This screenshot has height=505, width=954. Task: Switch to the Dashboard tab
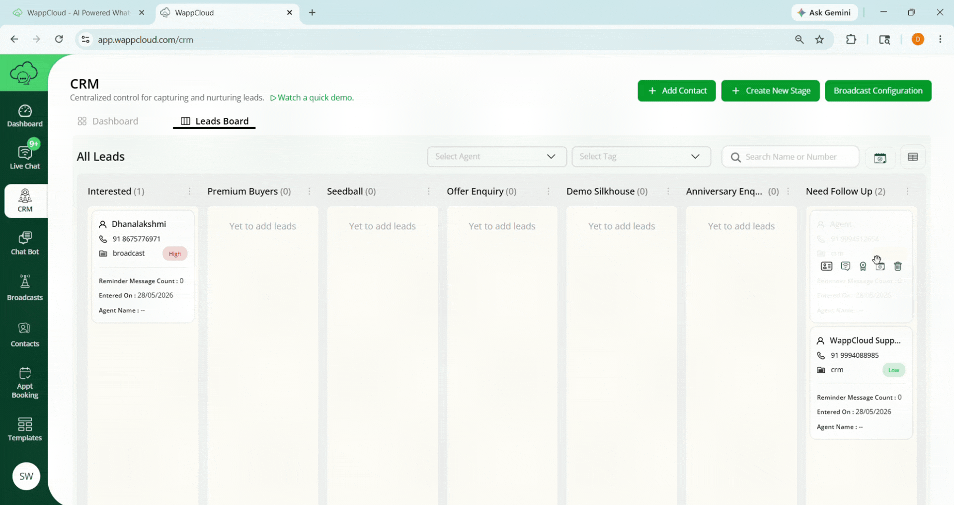(x=108, y=121)
